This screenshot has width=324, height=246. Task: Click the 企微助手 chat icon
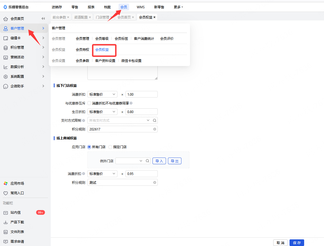pos(6,86)
